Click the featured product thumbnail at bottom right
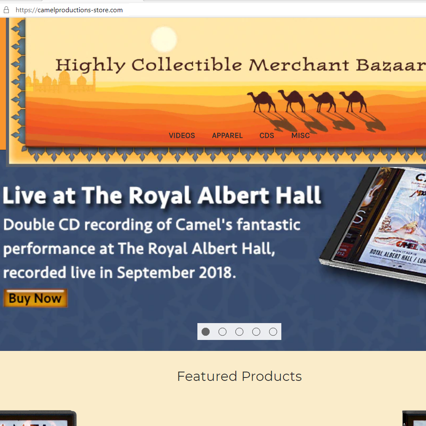The image size is (426, 426). (414, 418)
